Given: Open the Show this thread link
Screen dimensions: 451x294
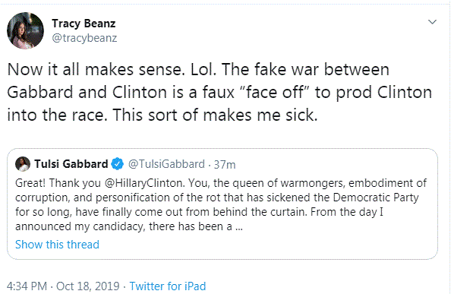Looking at the screenshot, I should (x=57, y=245).
